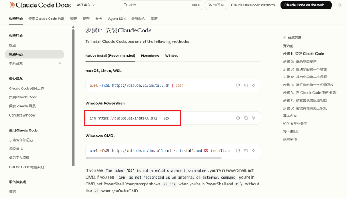Click info icon on PowerShell code block
The width and height of the screenshot is (347, 198).
pos(238,118)
